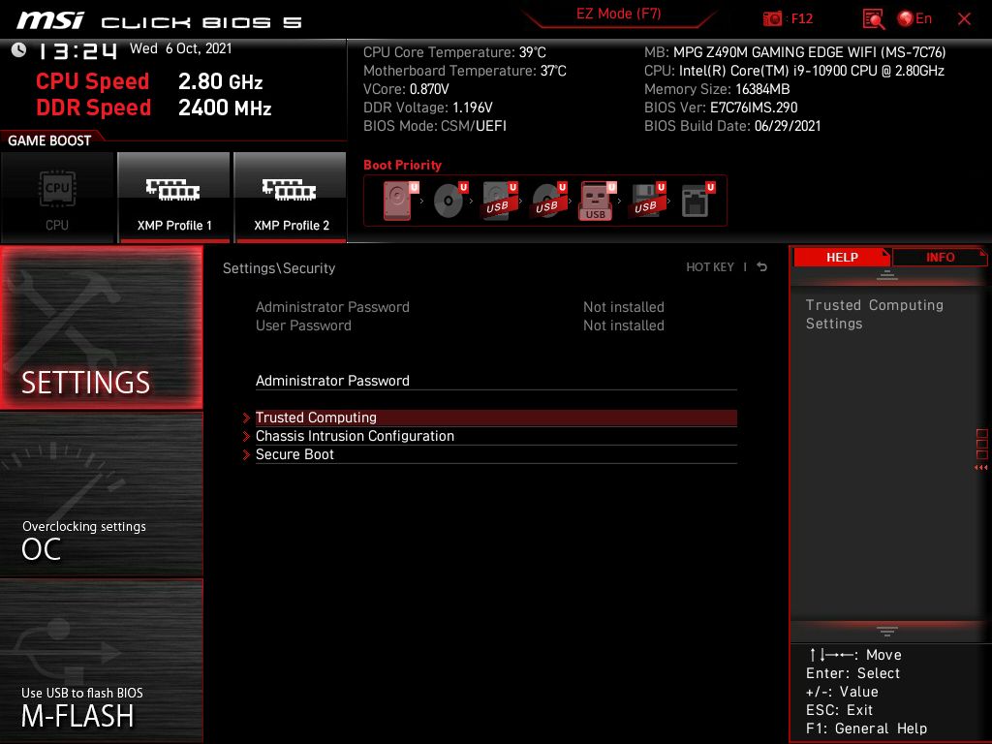Screen dimensions: 992x744
Task: Go back with the return arrow icon
Action: [x=762, y=267]
